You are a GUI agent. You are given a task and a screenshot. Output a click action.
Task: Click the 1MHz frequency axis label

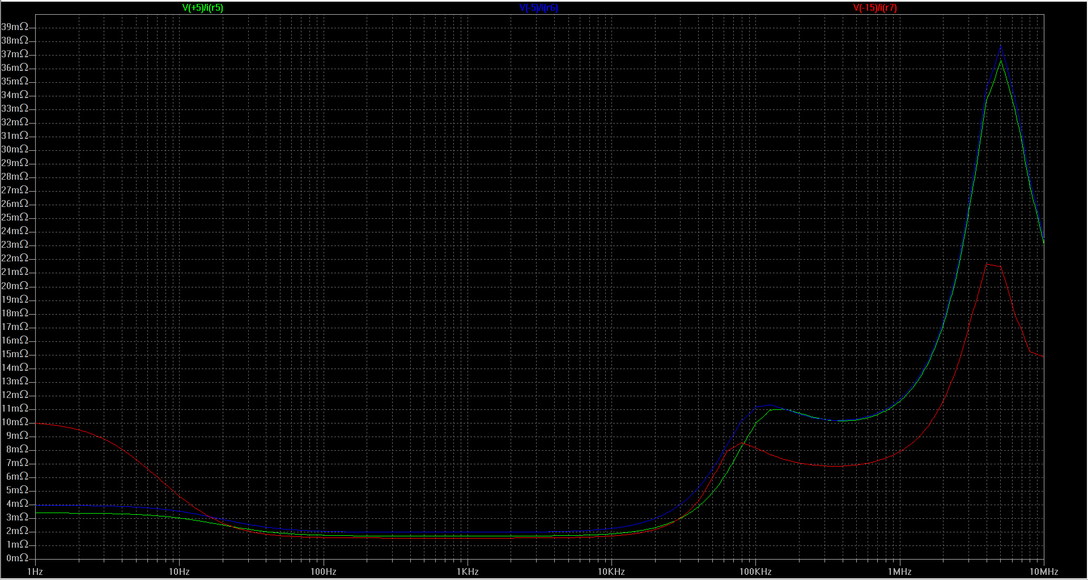tap(900, 571)
